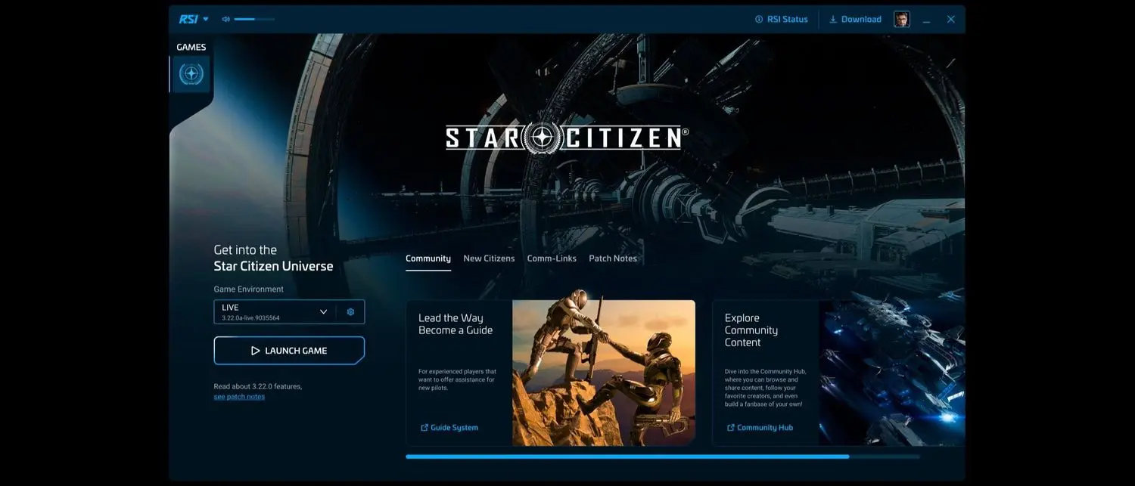The width and height of the screenshot is (1135, 486).
Task: Click the info icon beside RSI Status
Action: coord(758,19)
